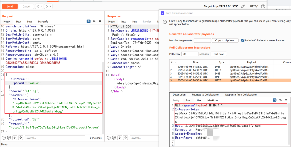Click the HTTP/1 protocol indicator
The height and width of the screenshot is (147, 291).
[x=254, y=6]
